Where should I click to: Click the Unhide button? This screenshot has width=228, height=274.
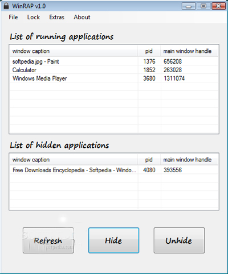pos(179,240)
